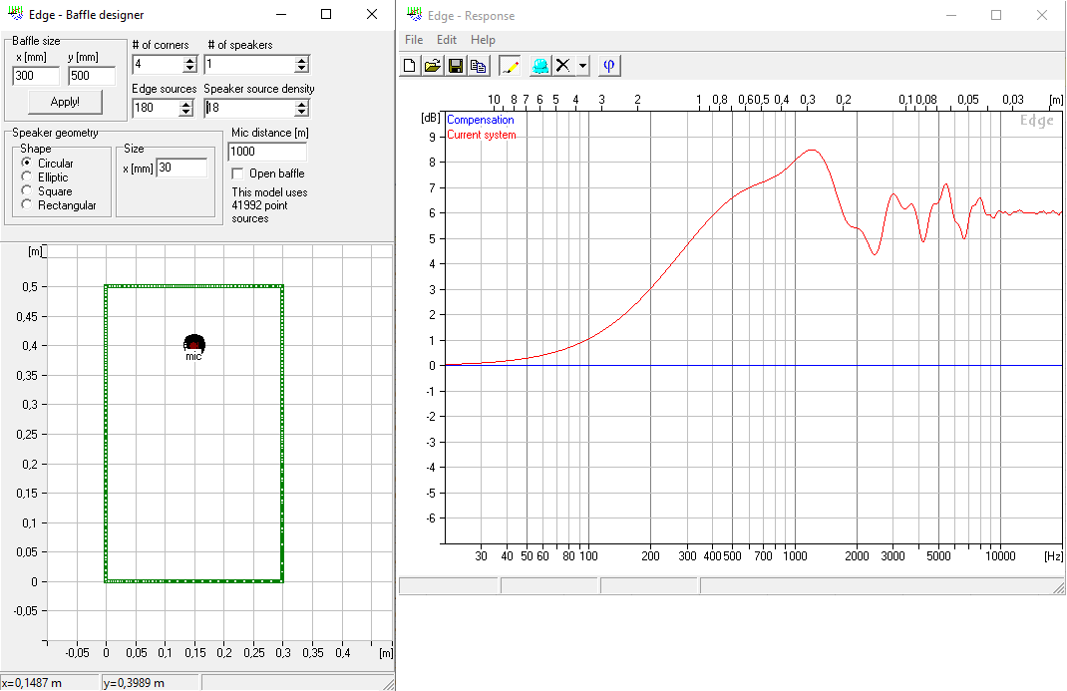Screen dimensions: 1067x691
Task: Click the y=0,3989 m status bar readout
Action: point(151,683)
